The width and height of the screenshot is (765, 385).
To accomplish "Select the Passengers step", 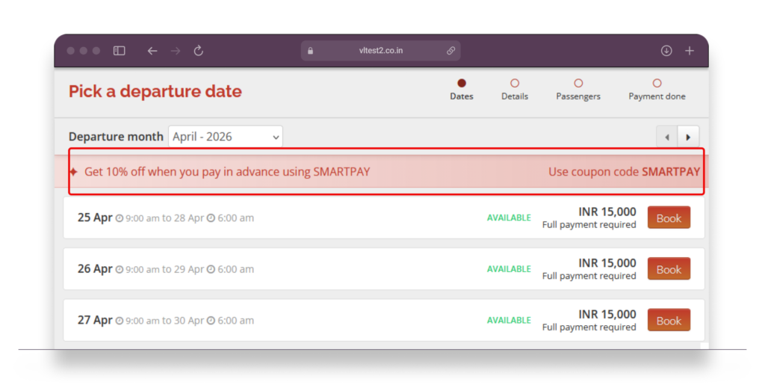I will pos(578,90).
